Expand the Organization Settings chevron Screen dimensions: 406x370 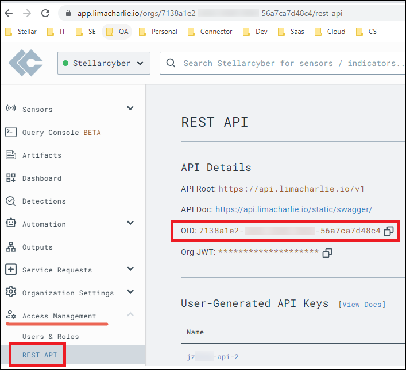coord(130,292)
